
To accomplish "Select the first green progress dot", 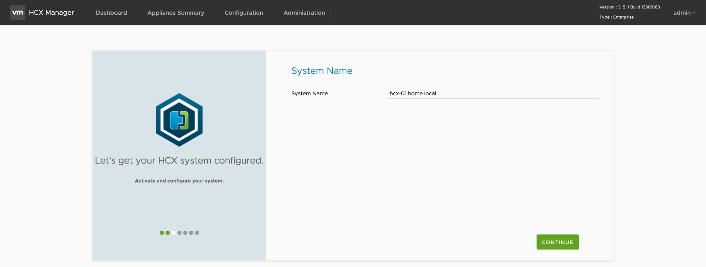I will [162, 233].
